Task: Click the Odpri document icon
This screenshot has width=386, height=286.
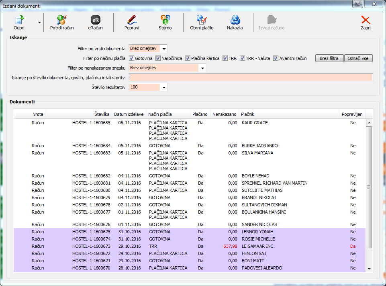Action: point(19,20)
